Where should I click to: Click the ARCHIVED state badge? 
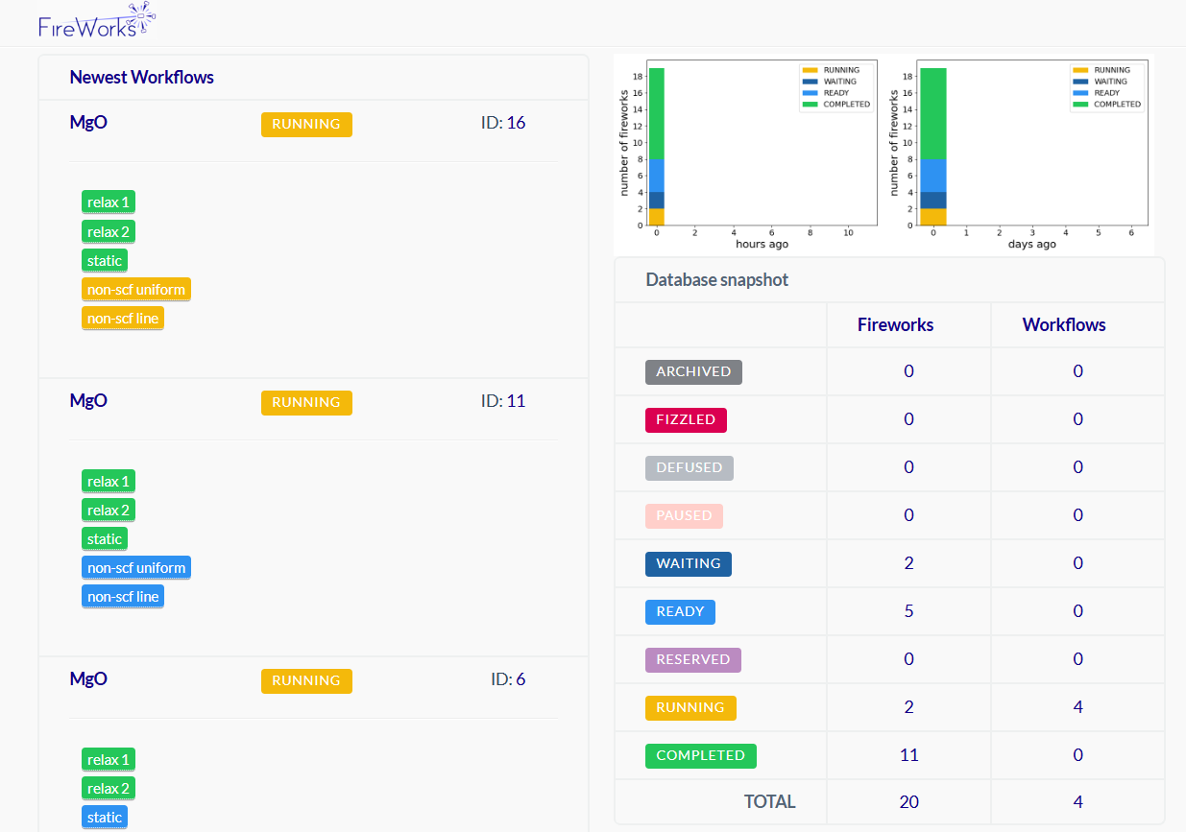693,371
